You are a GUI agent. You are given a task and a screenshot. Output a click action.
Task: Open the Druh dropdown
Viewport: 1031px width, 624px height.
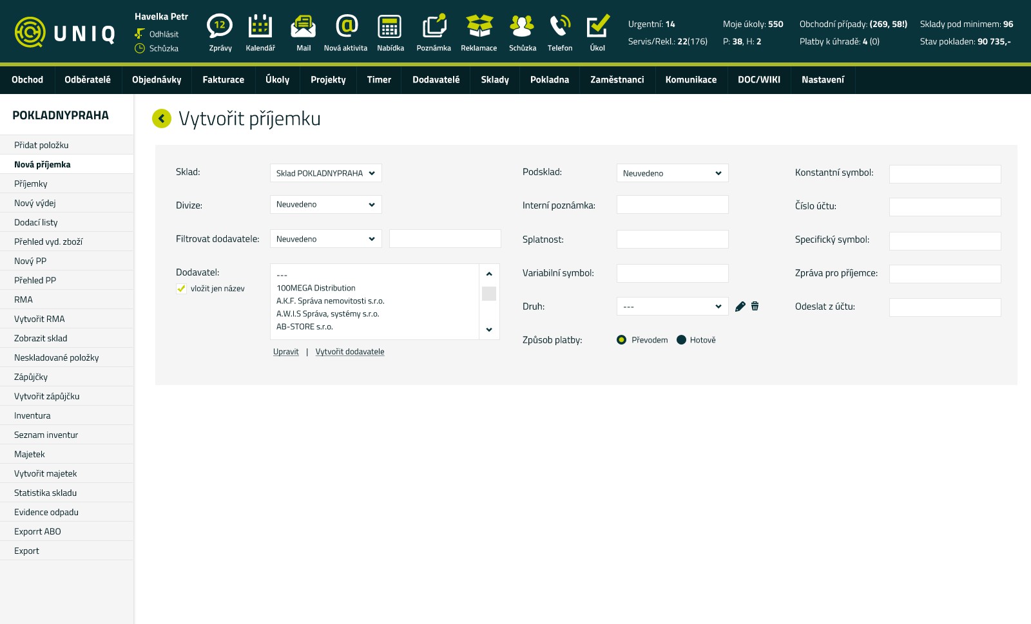tap(672, 306)
